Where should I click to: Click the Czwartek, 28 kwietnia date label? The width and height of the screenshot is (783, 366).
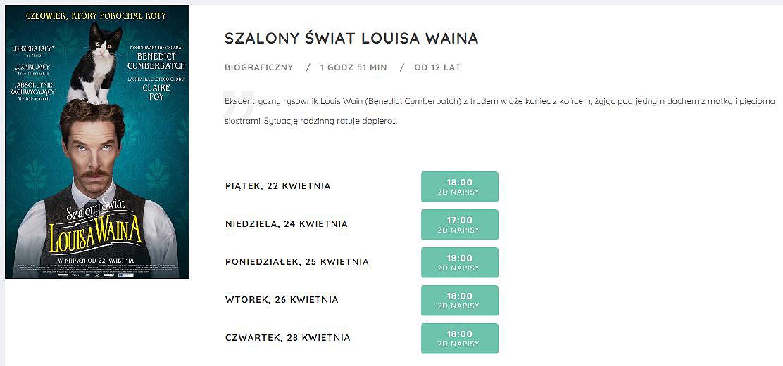[287, 338]
